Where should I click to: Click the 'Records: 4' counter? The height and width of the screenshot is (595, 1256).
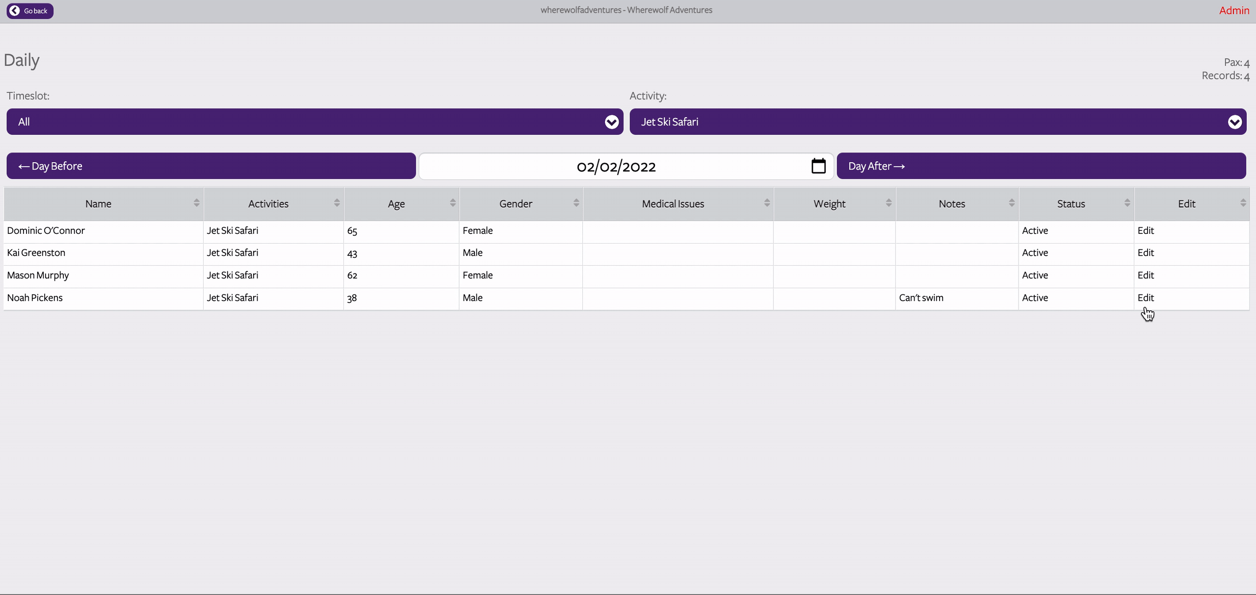click(1226, 76)
